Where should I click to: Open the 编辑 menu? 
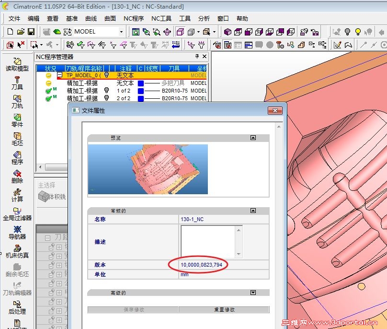pos(34,19)
